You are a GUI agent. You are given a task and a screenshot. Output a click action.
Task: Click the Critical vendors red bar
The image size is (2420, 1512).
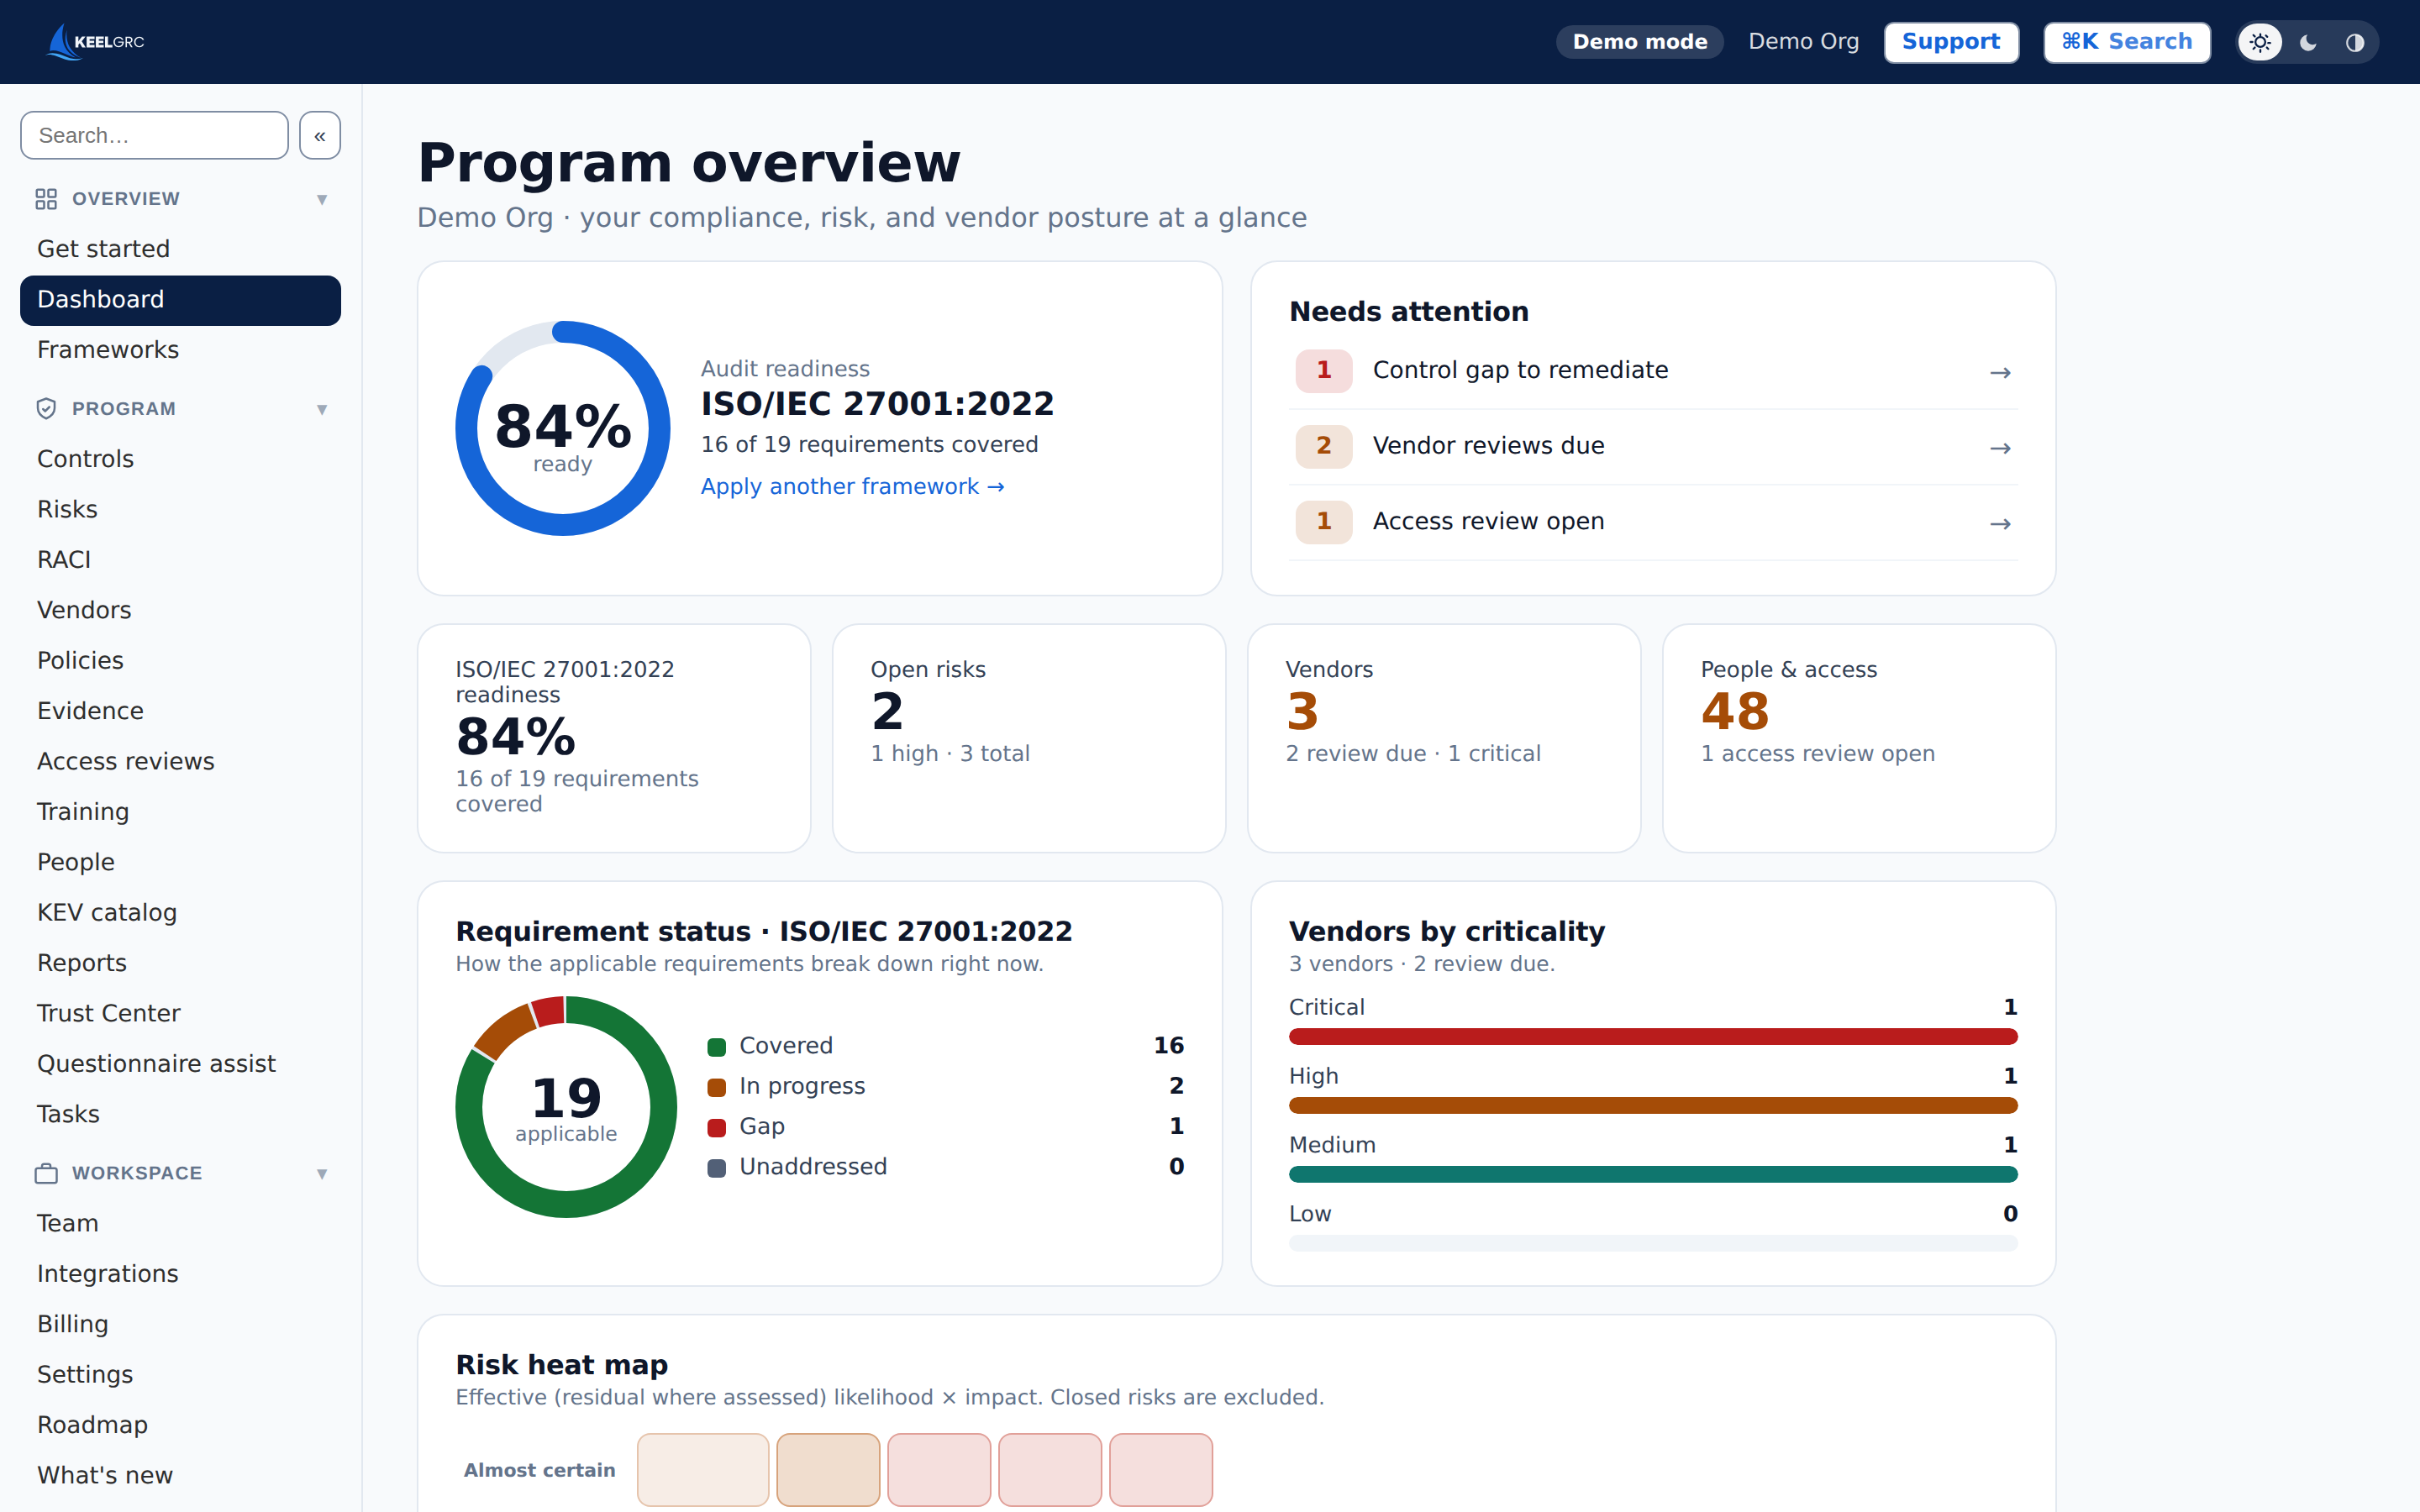(x=1653, y=1036)
